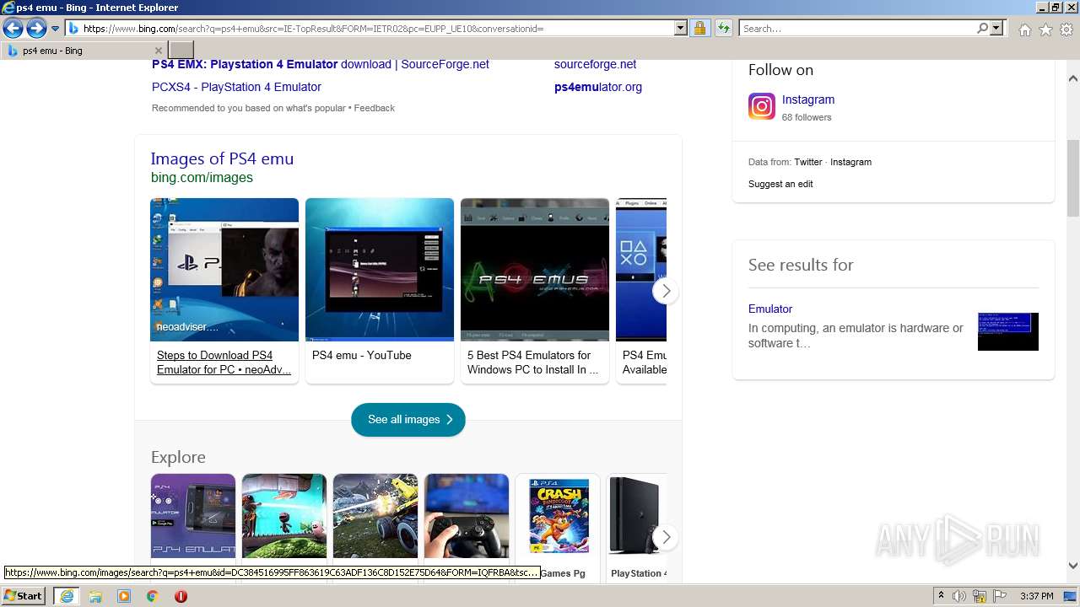
Task: Advance the Explore carousel next arrow
Action: (x=666, y=537)
